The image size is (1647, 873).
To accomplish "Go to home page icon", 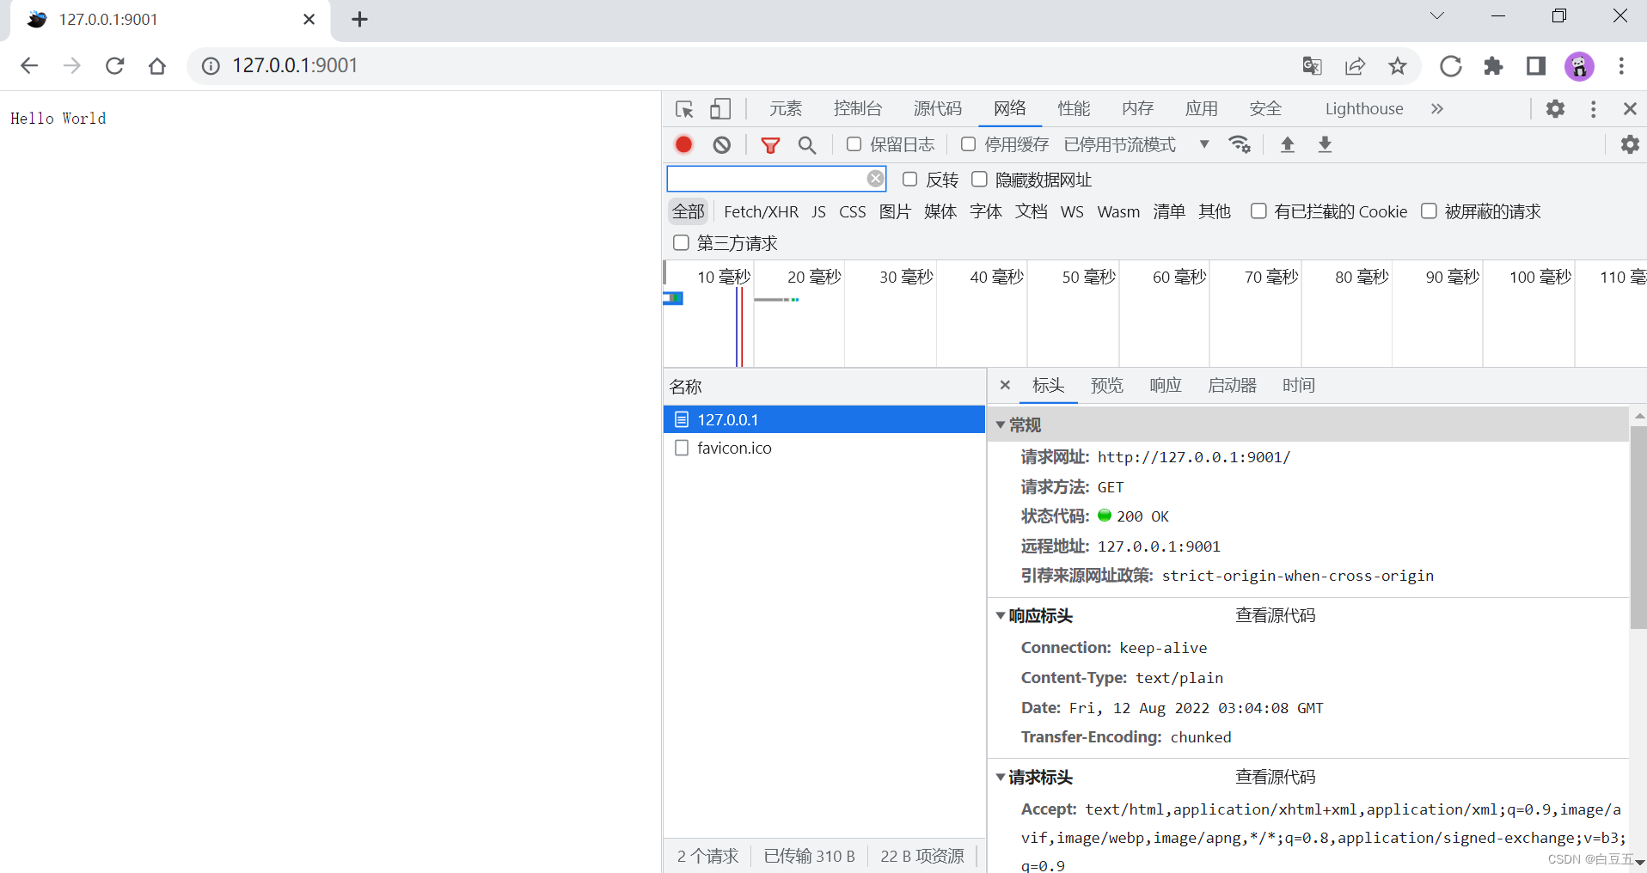I will click(x=156, y=66).
